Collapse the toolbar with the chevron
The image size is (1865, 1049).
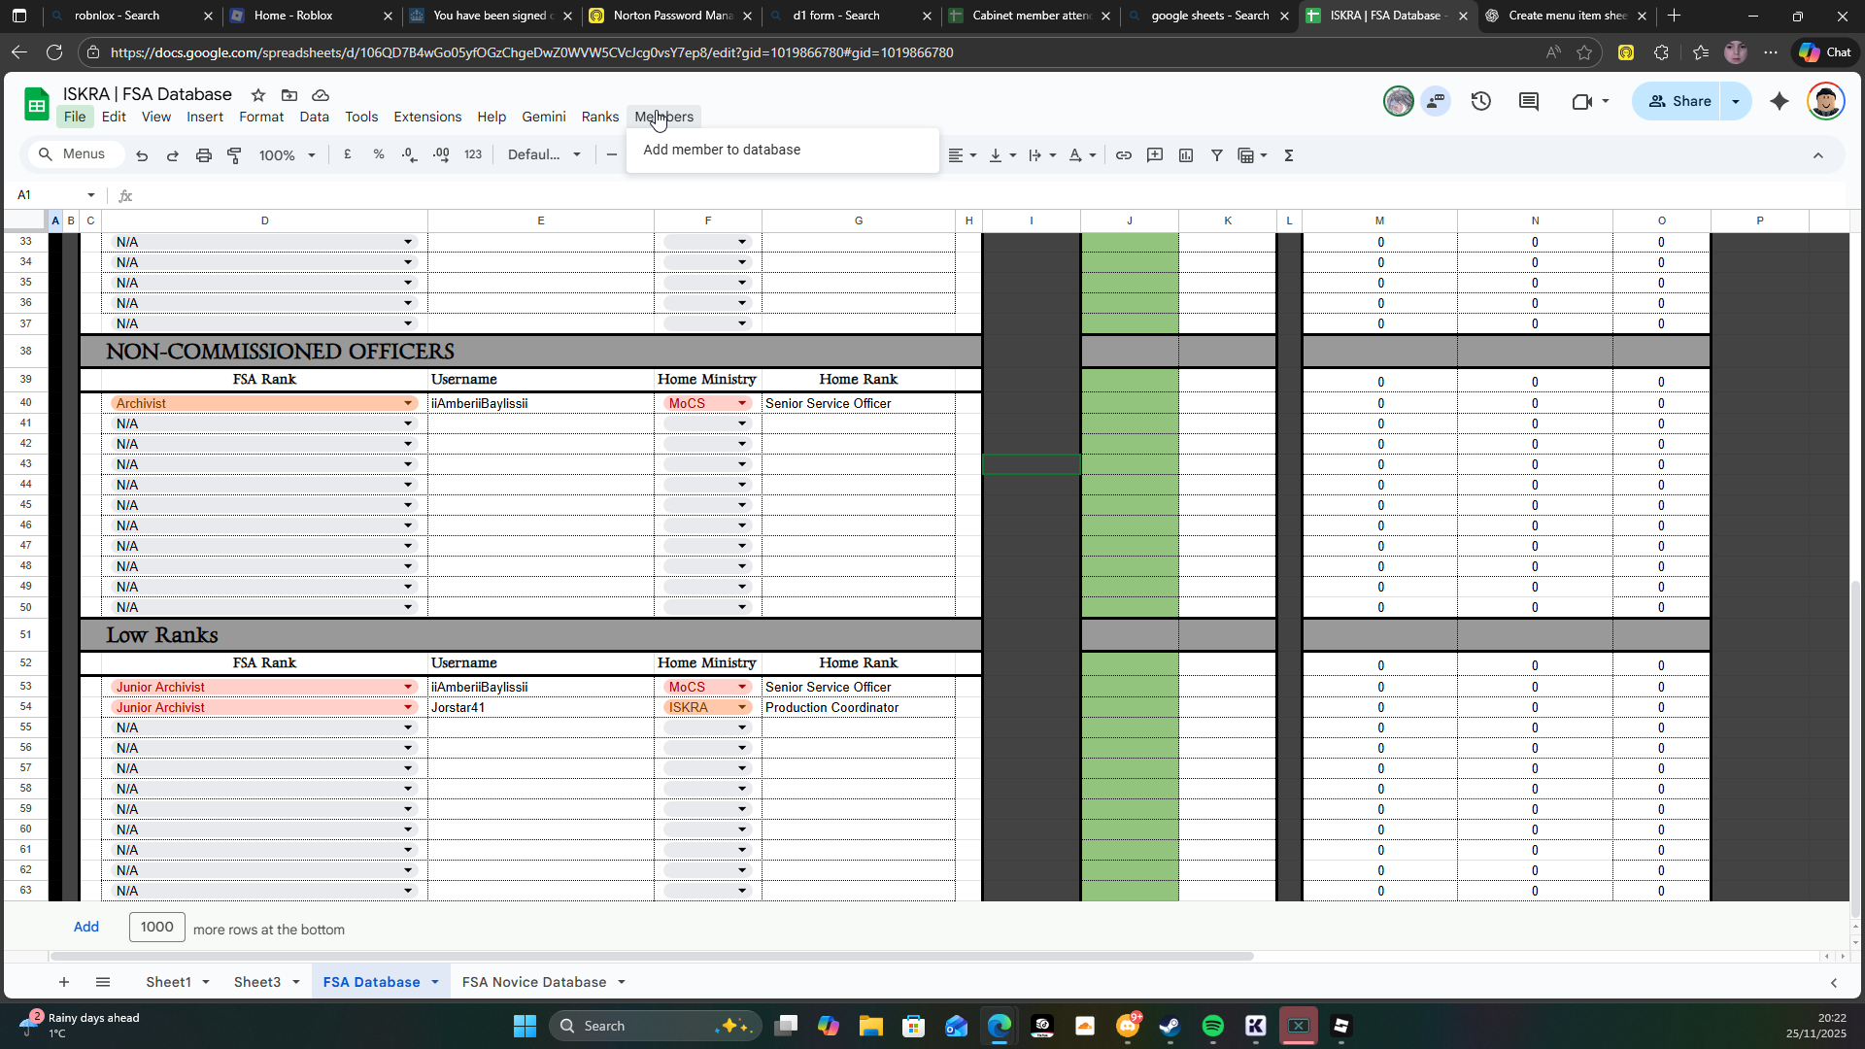(x=1817, y=155)
